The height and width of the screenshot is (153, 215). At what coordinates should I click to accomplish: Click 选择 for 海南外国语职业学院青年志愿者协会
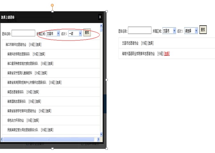point(167,54)
